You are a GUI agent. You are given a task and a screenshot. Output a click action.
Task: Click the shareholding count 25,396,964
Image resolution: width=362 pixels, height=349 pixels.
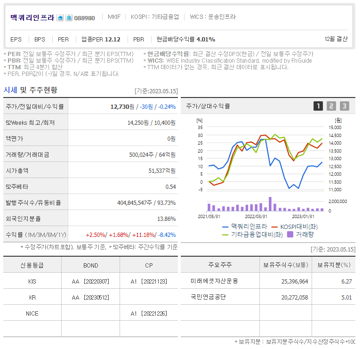pos(295,281)
